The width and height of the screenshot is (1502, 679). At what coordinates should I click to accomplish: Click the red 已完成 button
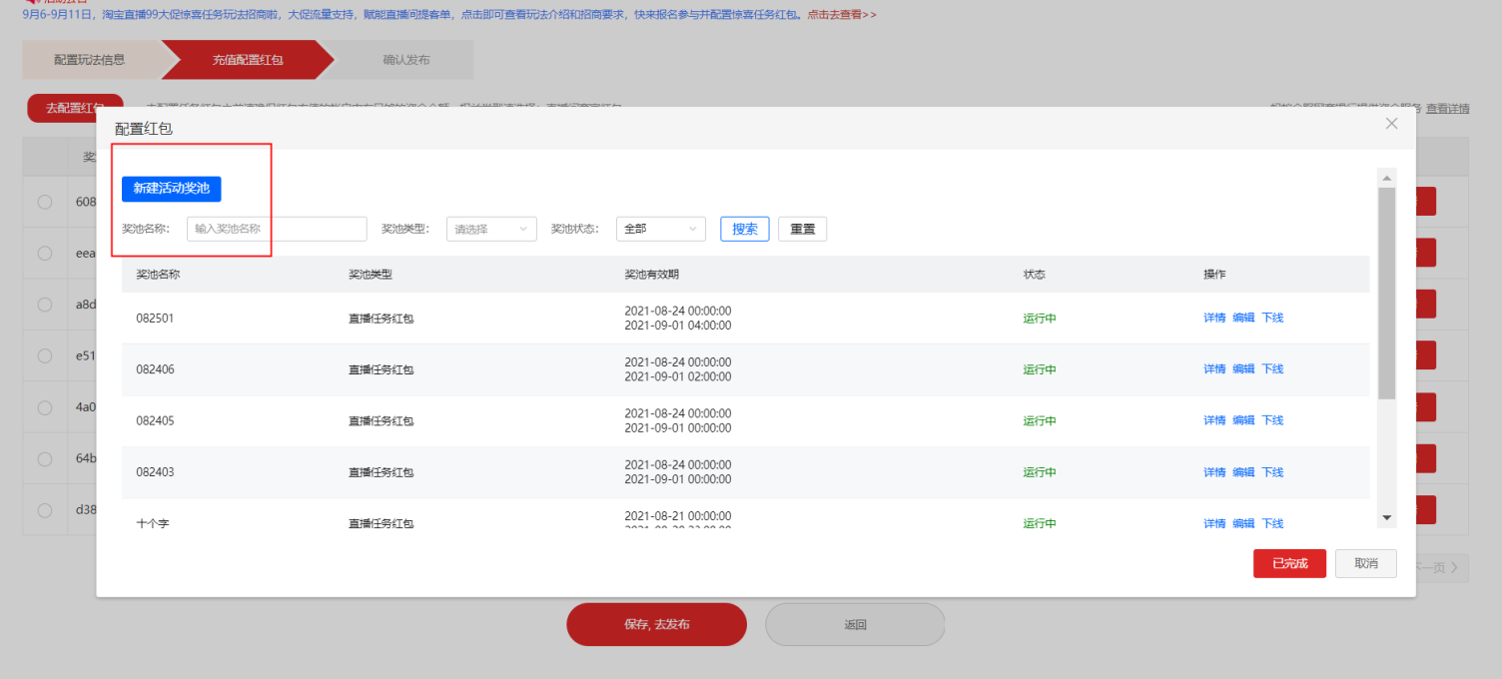pyautogui.click(x=1289, y=563)
